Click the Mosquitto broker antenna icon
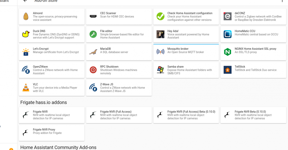 click(160, 52)
